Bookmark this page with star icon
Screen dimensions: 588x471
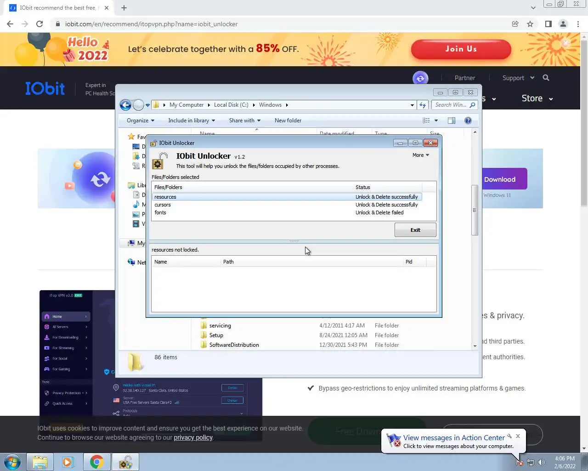click(530, 24)
